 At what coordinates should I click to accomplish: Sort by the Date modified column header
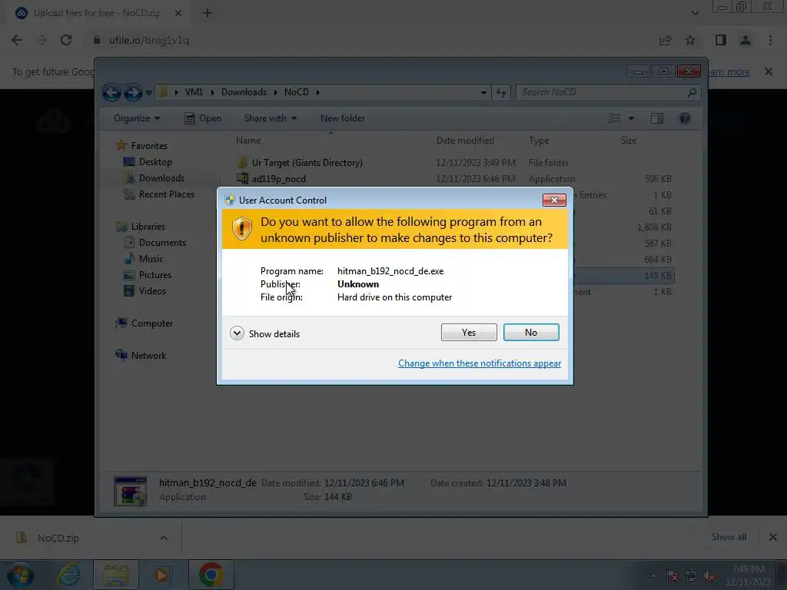pyautogui.click(x=465, y=141)
